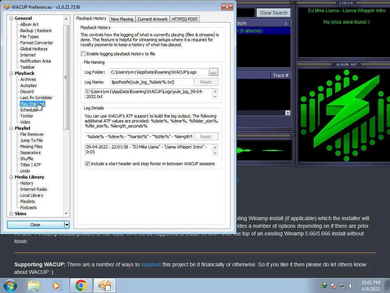Select Format Converter preferences
This screenshot has height=293, width=390.
(x=37, y=43)
